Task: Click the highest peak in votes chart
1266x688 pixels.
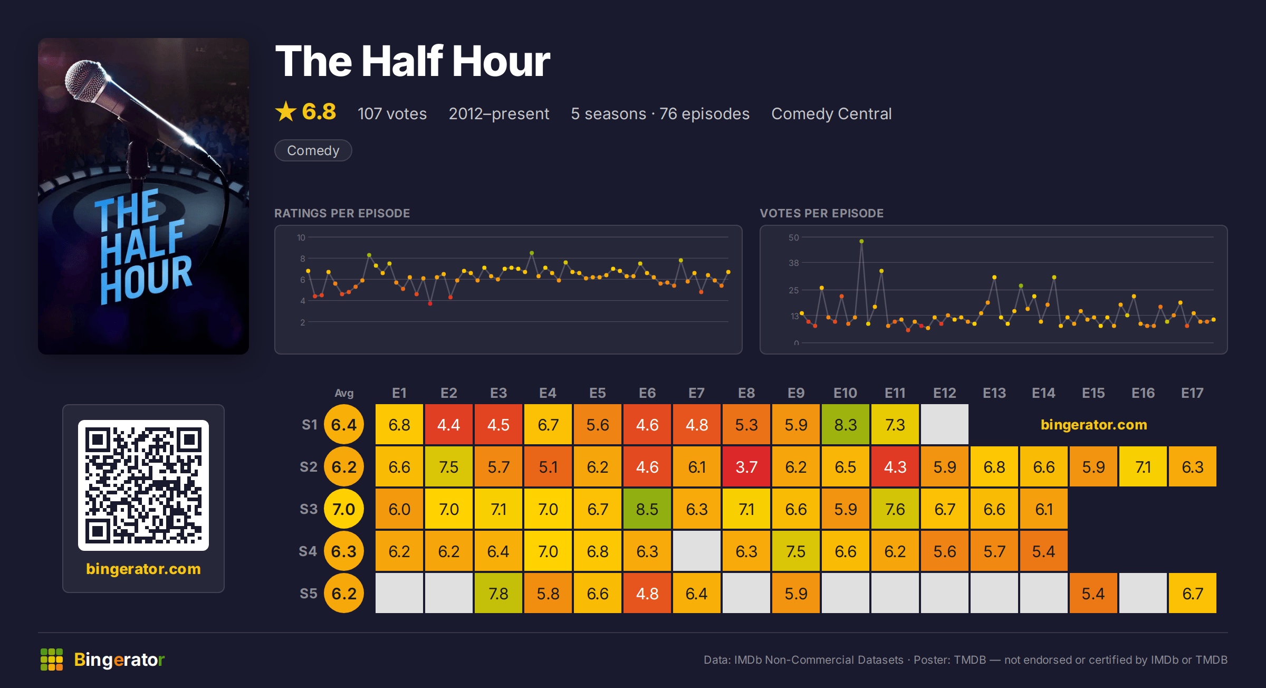Action: pos(861,241)
